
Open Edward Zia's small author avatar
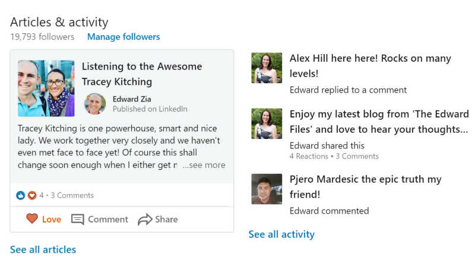(95, 103)
